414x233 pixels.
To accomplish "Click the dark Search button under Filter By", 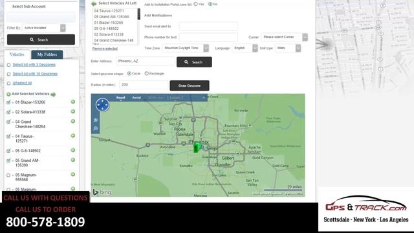I will [41, 39].
